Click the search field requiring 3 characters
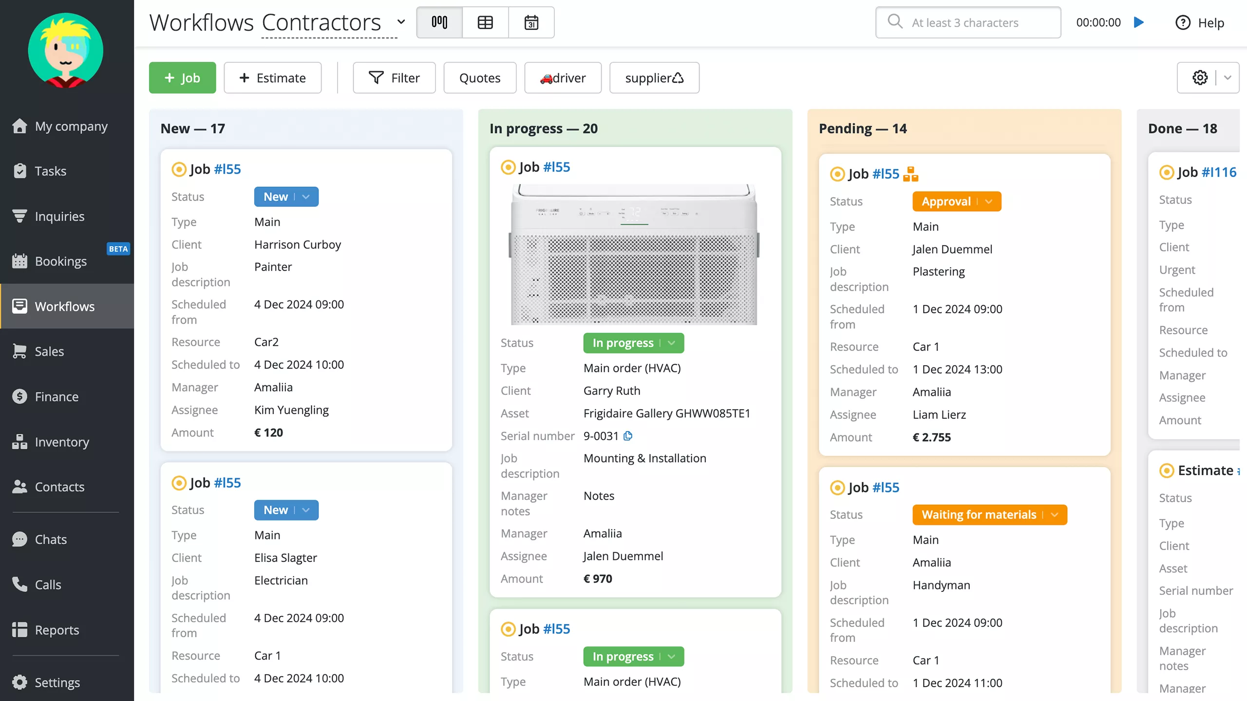This screenshot has width=1247, height=701. coord(967,22)
